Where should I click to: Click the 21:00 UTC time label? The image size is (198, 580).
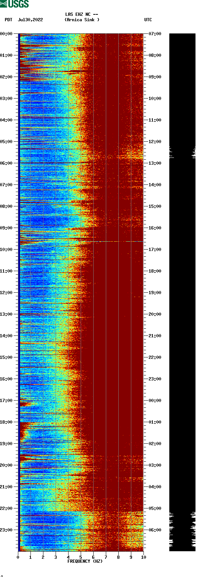coord(155,336)
